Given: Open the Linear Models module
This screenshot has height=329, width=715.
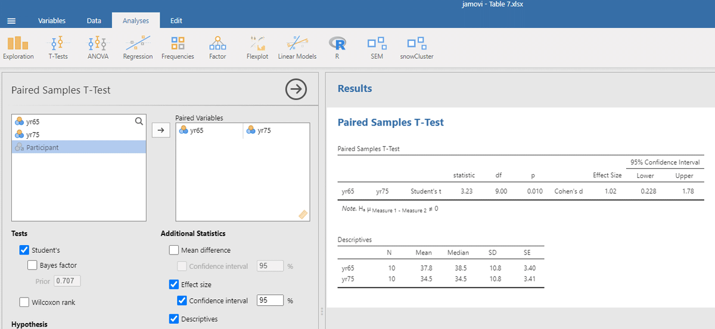Looking at the screenshot, I should (297, 48).
